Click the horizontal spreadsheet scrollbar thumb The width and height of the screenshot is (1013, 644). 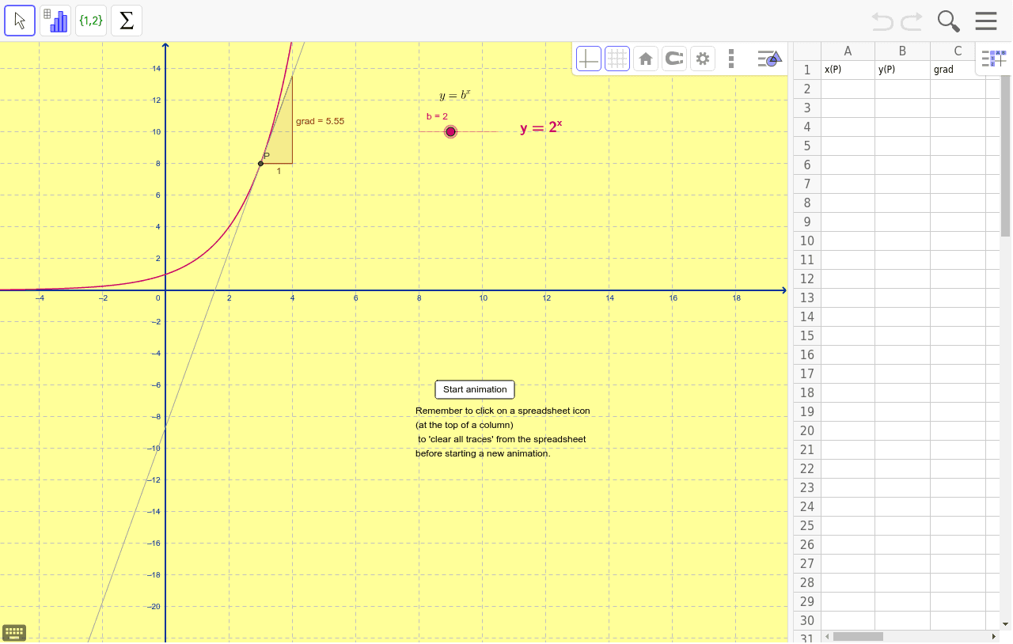[x=858, y=636]
